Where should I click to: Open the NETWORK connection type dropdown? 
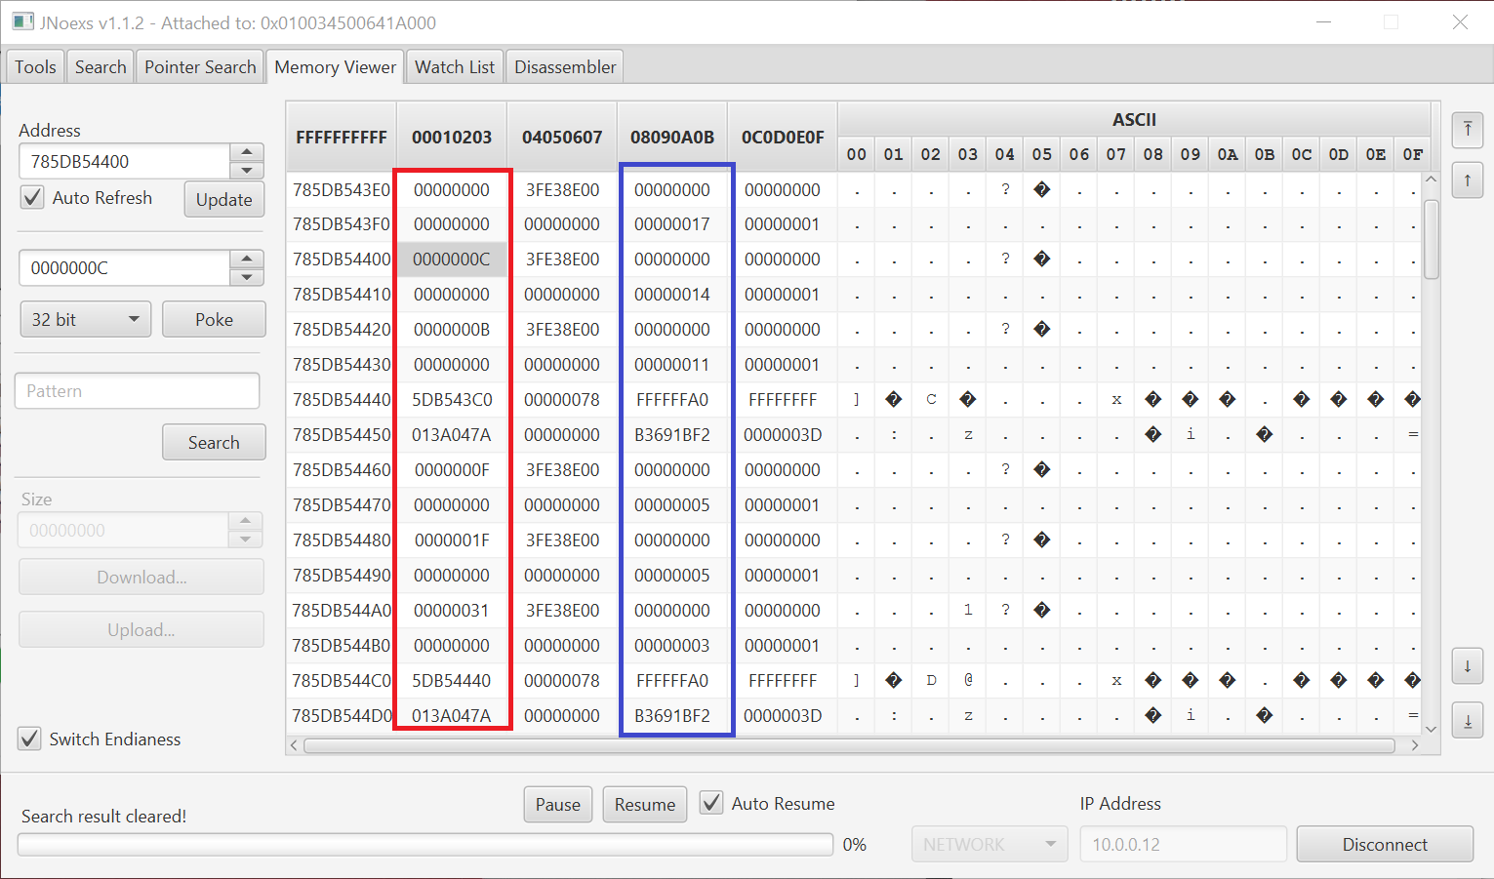tap(989, 844)
